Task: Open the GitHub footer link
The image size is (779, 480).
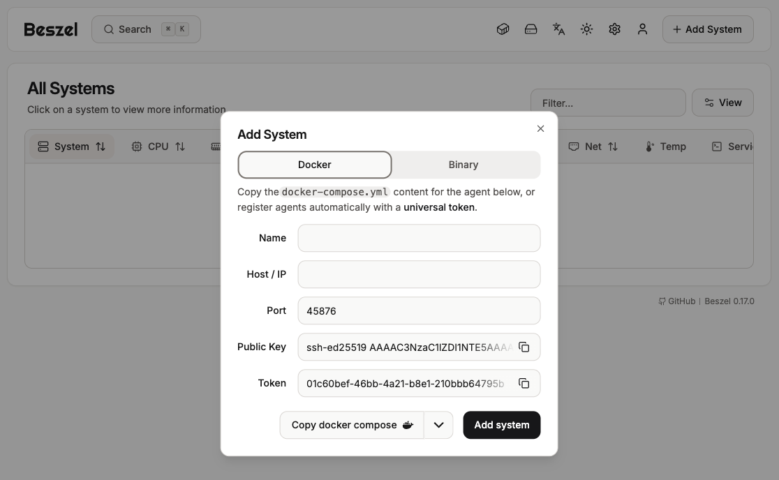Action: point(676,301)
